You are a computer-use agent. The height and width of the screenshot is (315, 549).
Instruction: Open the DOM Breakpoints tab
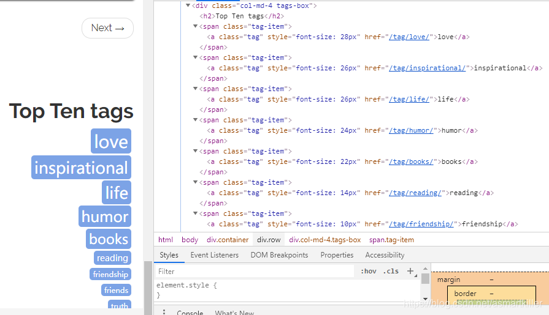pyautogui.click(x=279, y=255)
